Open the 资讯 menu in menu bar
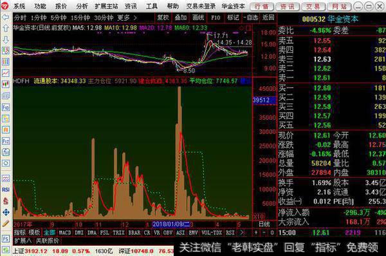 pos(131,6)
